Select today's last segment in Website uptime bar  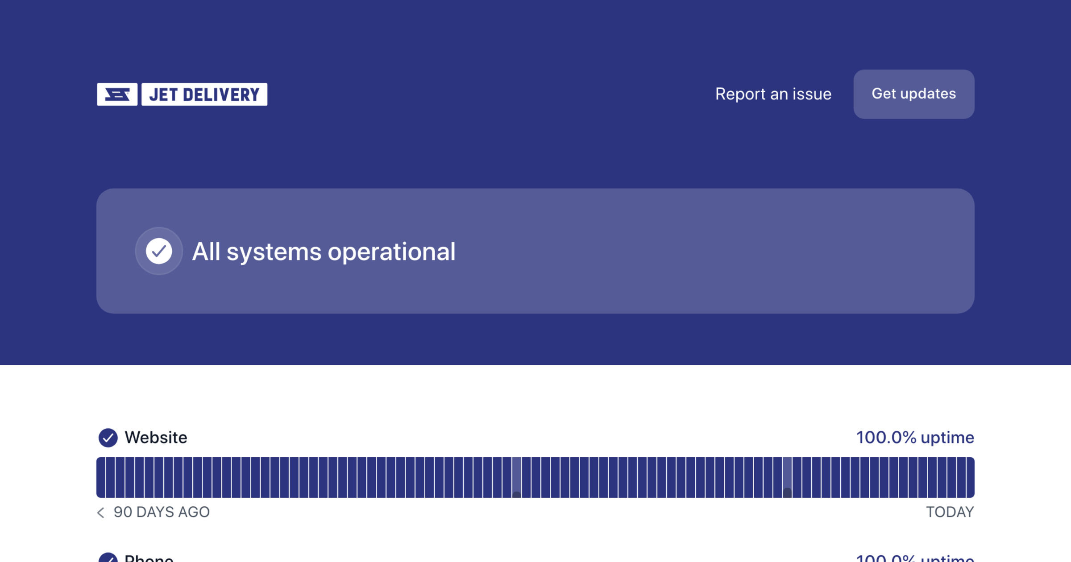pos(970,477)
